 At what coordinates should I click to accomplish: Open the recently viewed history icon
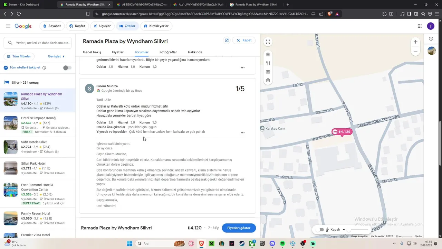tap(431, 39)
